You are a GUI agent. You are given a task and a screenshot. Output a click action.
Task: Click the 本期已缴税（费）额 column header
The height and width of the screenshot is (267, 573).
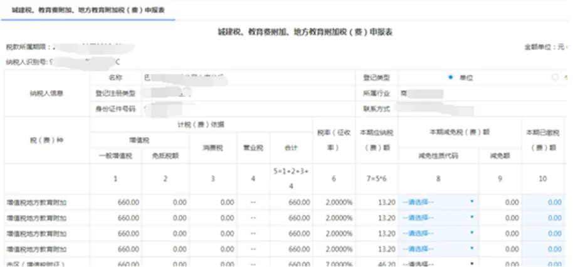pyautogui.click(x=543, y=140)
